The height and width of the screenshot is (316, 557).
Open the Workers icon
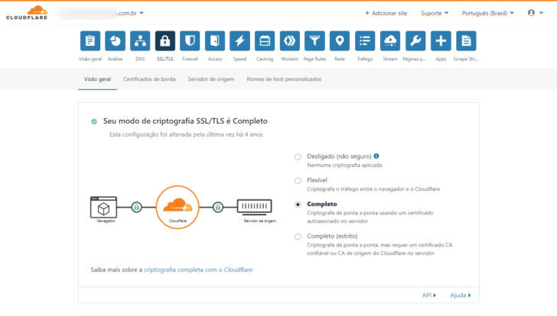(x=290, y=41)
